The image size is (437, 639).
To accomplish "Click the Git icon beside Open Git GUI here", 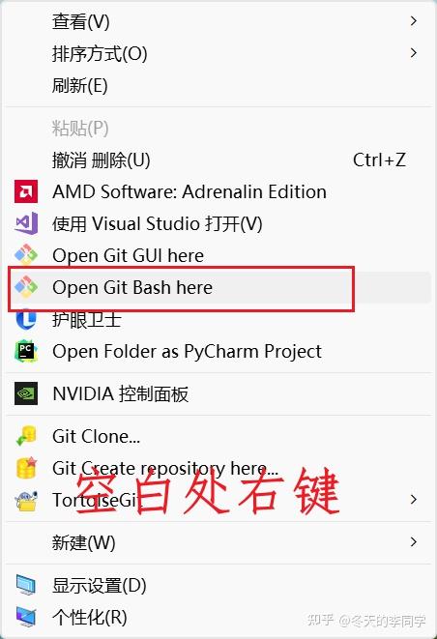I will point(26,255).
